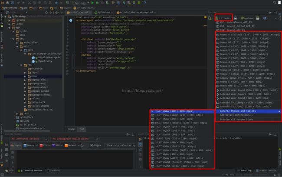This screenshot has width=282, height=177.
Task: Switch to the MyFirstApp editor tab
Action: pos(103,12)
